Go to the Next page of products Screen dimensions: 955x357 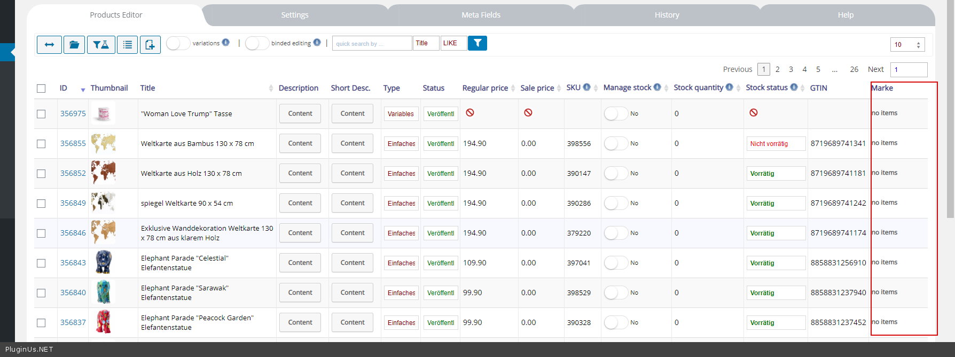click(x=875, y=69)
